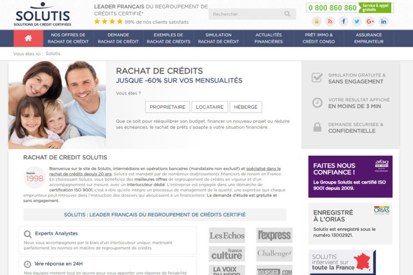This screenshot has height=275, width=413.
Task: Open the LinkedIn icon
Action: pyautogui.click(x=383, y=21)
